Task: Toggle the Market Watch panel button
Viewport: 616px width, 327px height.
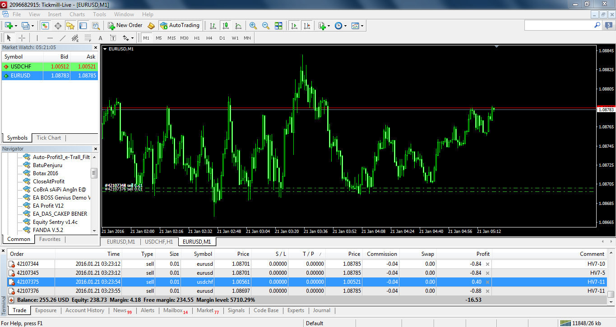Action: point(45,26)
